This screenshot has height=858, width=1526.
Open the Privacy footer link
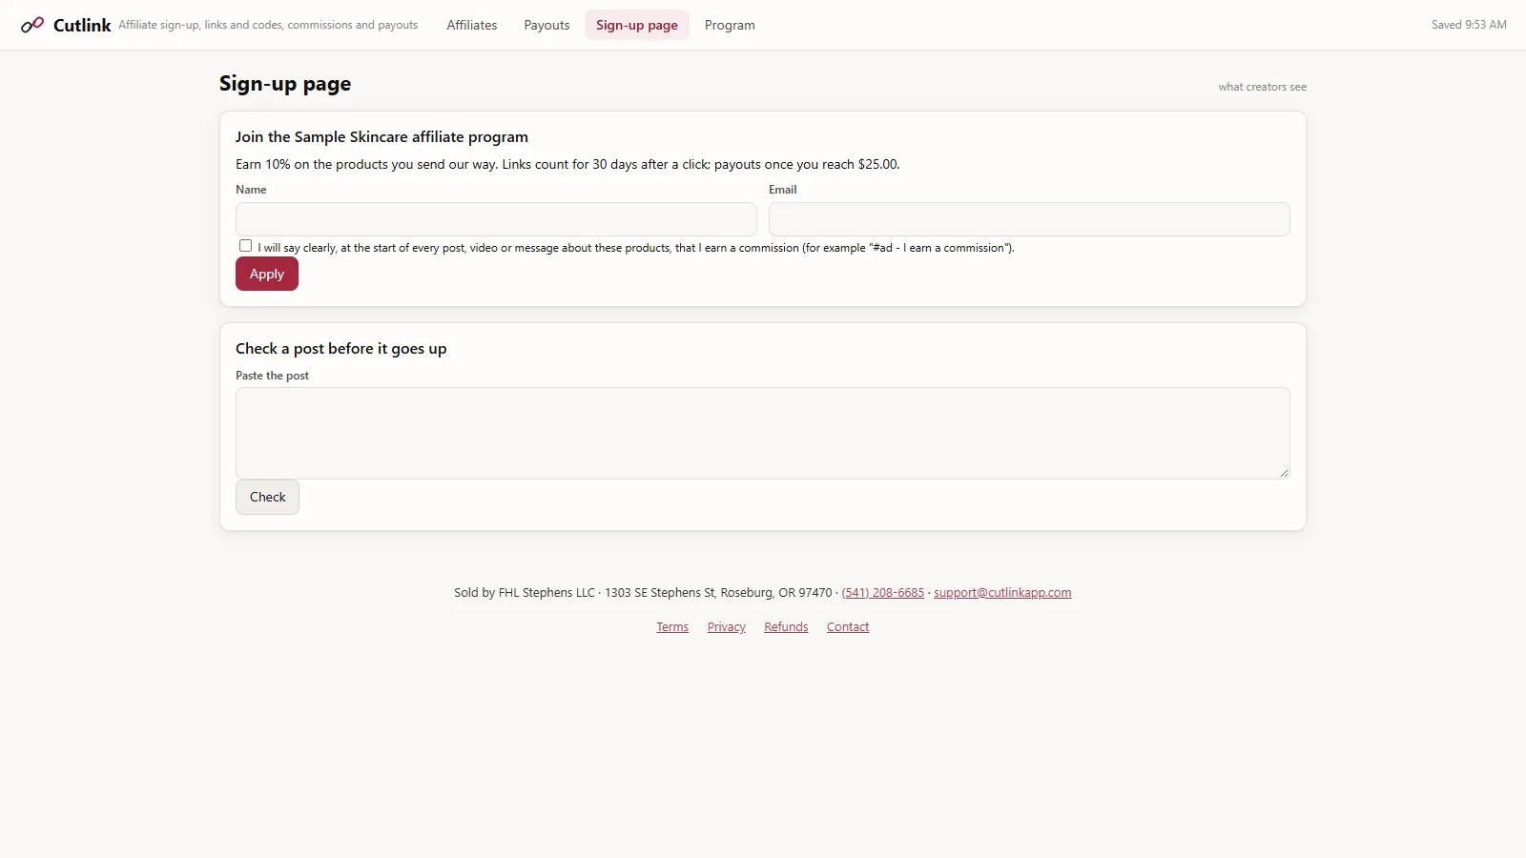[x=727, y=627]
